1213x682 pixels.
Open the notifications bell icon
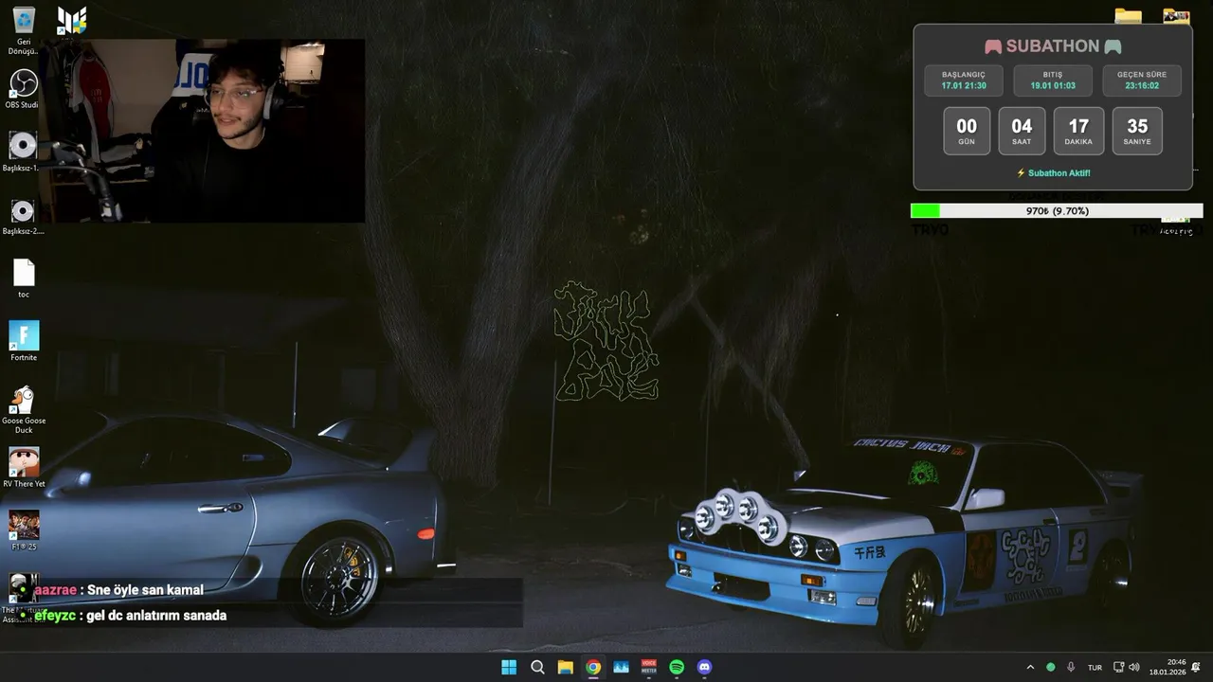click(x=1196, y=667)
